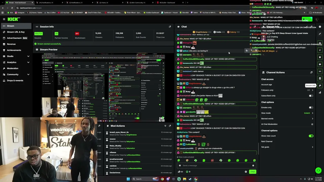Open the Instagram bookmark
Screen dimensions: 324x182
pos(20,12)
